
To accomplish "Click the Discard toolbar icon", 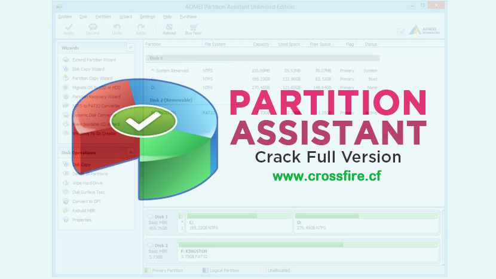I will tap(93, 27).
